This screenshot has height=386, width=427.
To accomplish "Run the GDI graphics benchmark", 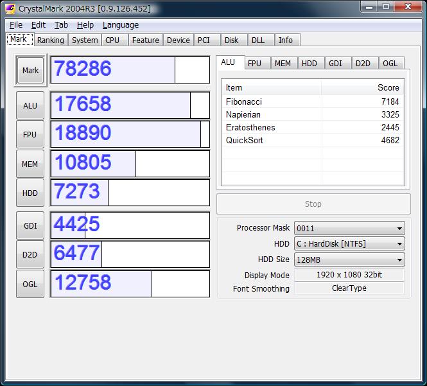I will 30,226.
